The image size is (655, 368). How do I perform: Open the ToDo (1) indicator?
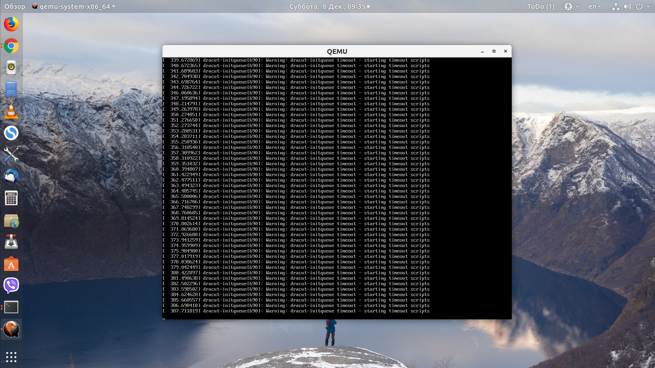pyautogui.click(x=541, y=6)
